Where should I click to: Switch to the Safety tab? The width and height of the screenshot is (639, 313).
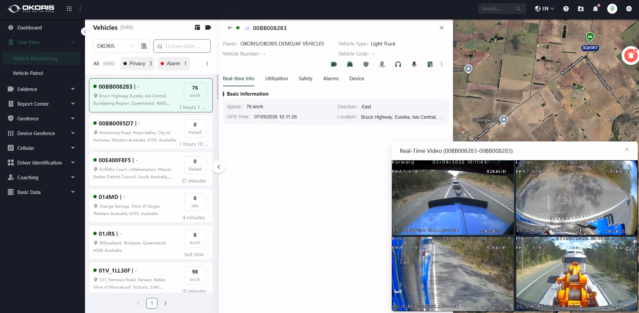coord(305,79)
